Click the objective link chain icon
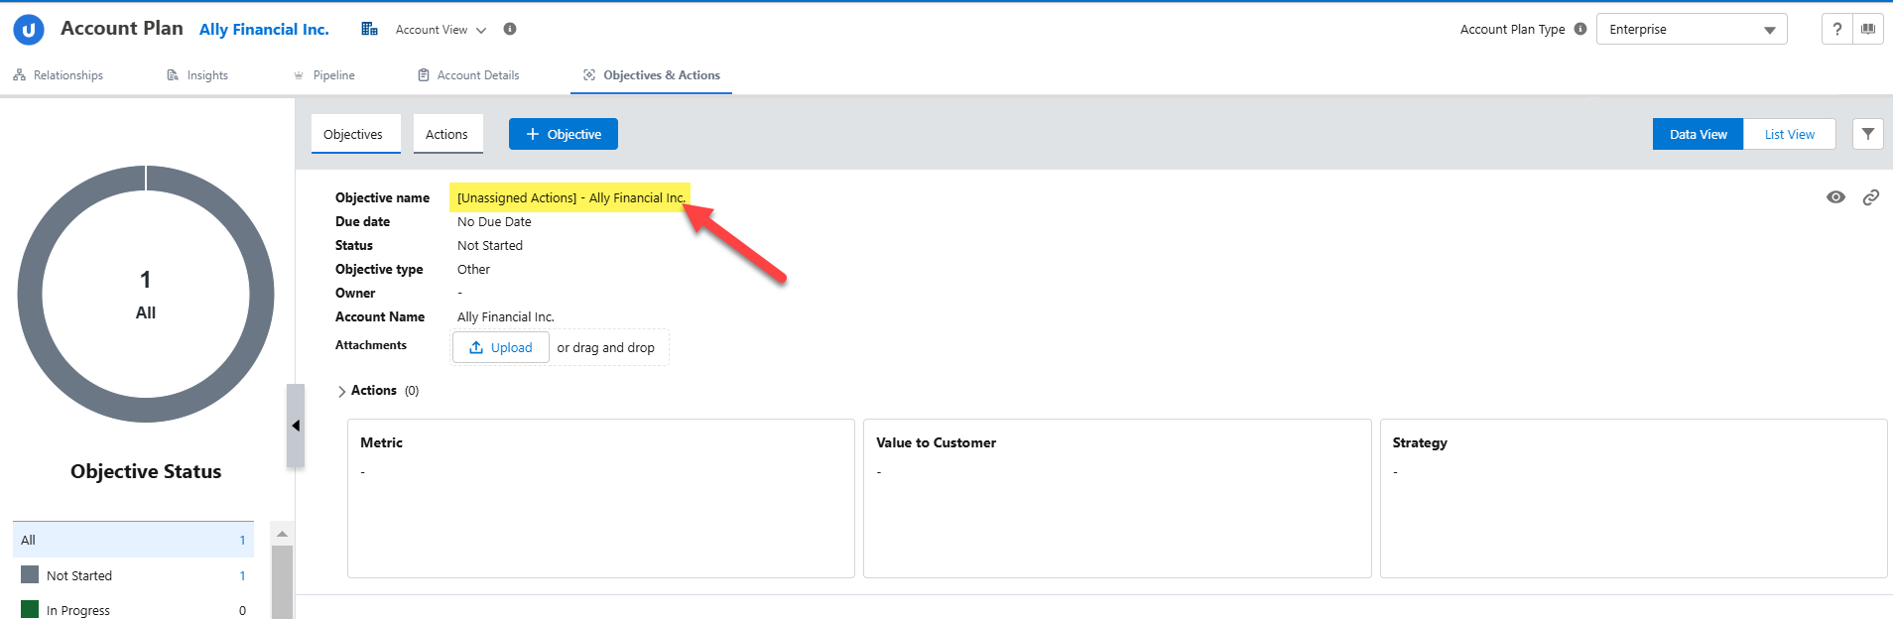This screenshot has height=619, width=1893. coord(1870,197)
